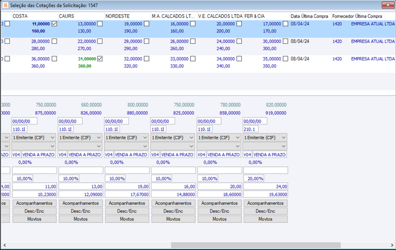Click COSTA date field 00/00/00
The height and width of the screenshot is (250, 396).
24,121
